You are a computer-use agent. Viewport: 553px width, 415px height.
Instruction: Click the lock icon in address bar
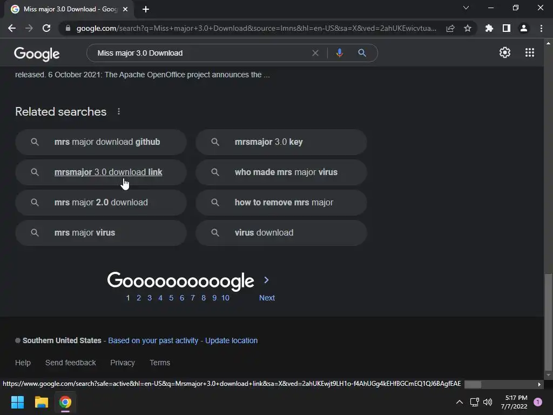coord(68,28)
